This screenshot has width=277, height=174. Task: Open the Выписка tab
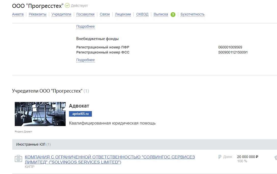[161, 14]
